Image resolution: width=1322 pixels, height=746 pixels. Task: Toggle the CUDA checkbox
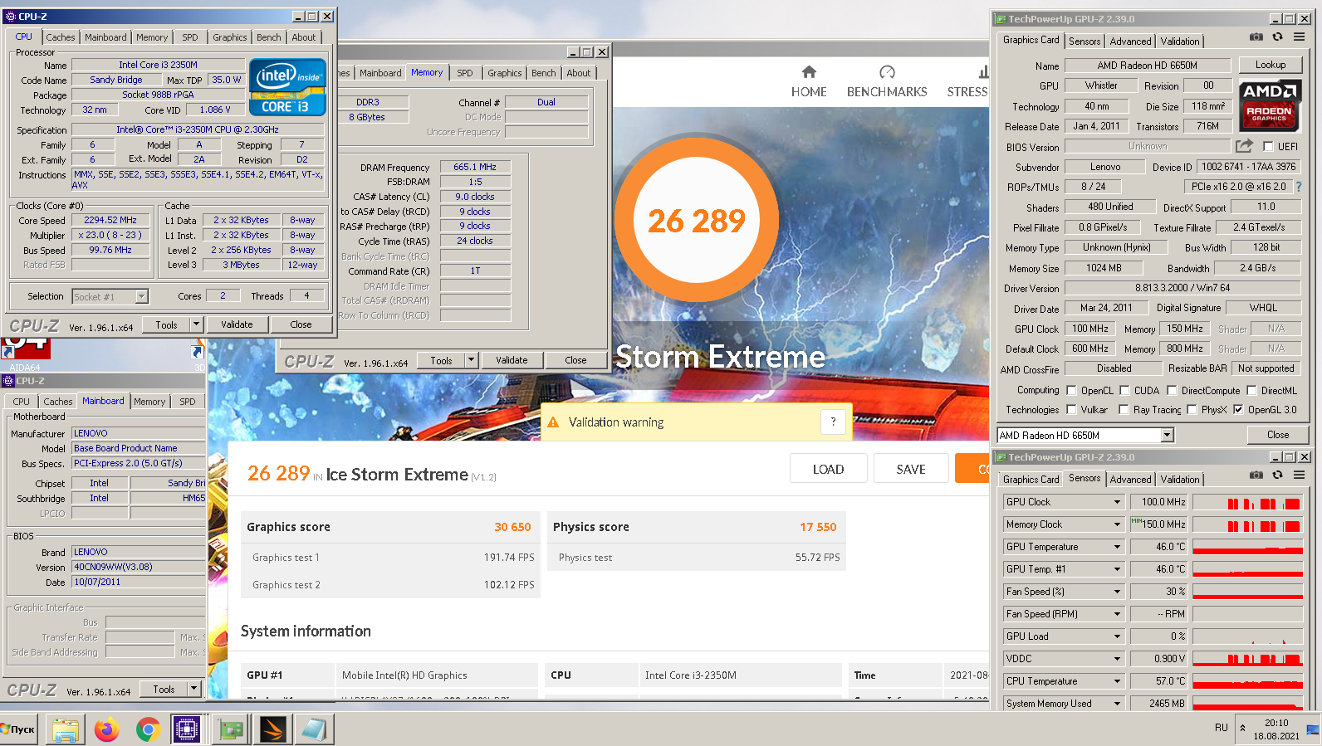click(1124, 391)
